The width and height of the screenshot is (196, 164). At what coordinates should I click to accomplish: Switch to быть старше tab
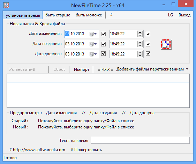[x=58, y=15]
